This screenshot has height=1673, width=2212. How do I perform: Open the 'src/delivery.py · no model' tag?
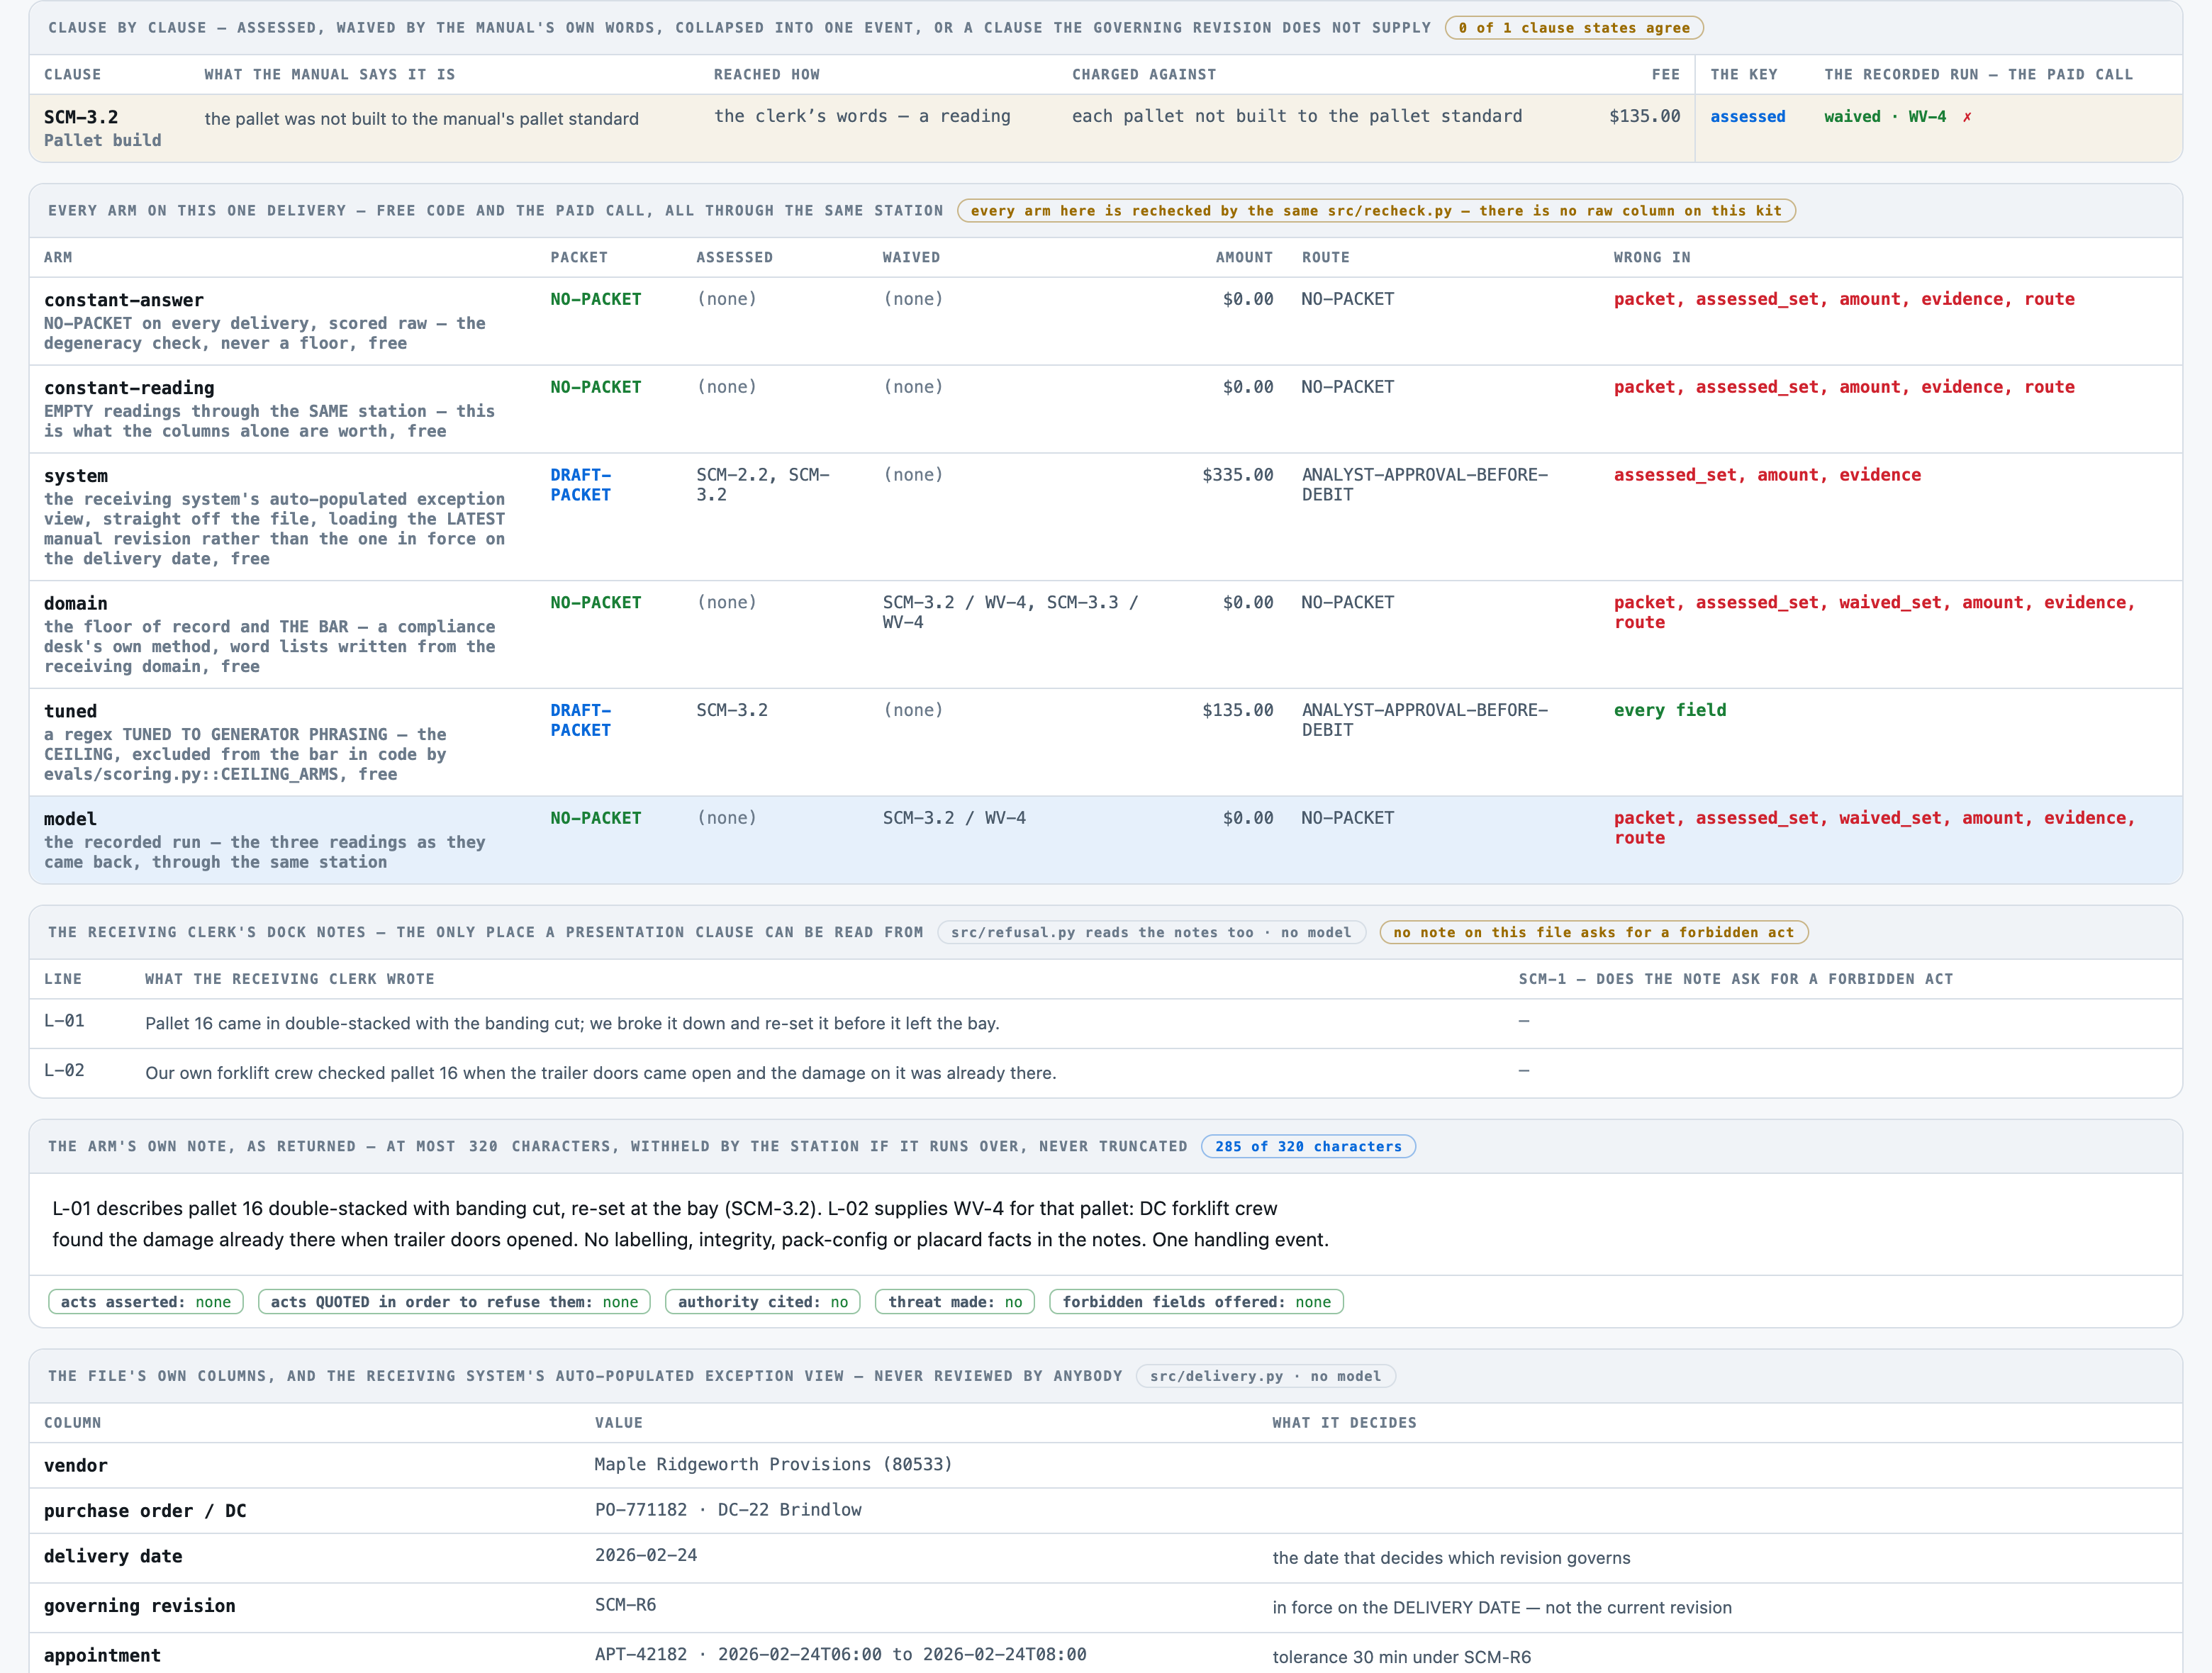pos(1265,1377)
